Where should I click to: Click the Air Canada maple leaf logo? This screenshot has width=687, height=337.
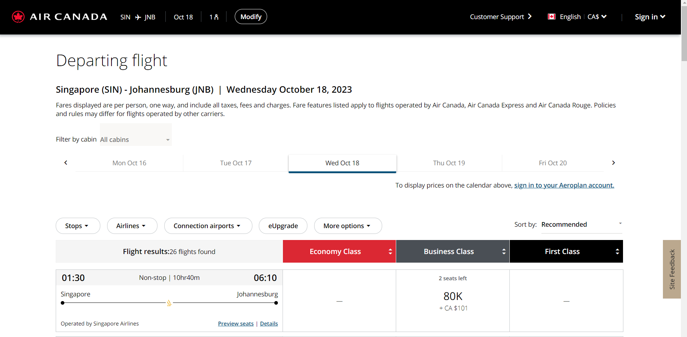point(18,17)
